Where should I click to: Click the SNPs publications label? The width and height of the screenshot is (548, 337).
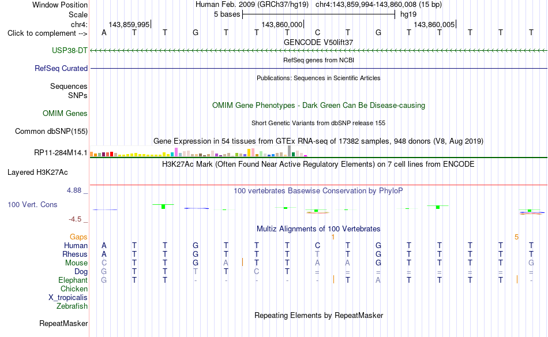point(78,95)
